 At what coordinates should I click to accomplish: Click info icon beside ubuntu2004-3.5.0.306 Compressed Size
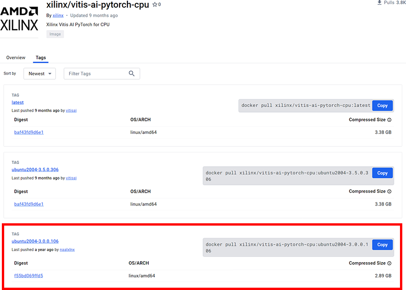pyautogui.click(x=389, y=191)
